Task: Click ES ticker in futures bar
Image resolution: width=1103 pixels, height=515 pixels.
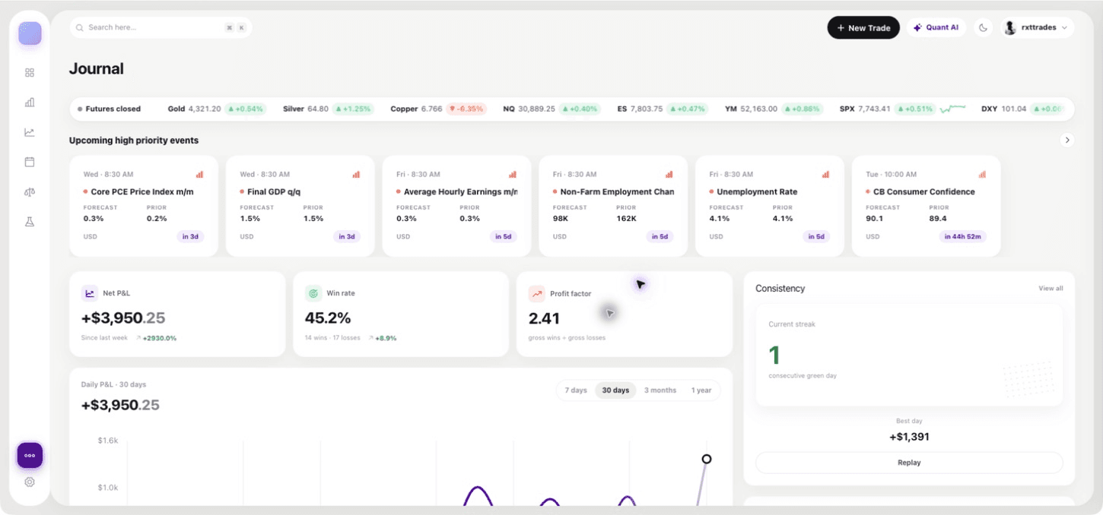Action: pyautogui.click(x=663, y=109)
